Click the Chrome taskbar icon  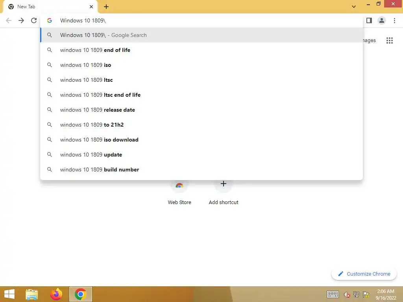(80, 294)
